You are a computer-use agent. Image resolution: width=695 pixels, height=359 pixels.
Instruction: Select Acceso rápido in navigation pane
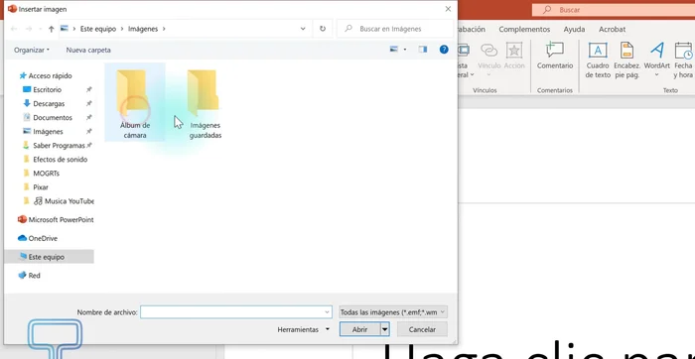(50, 75)
